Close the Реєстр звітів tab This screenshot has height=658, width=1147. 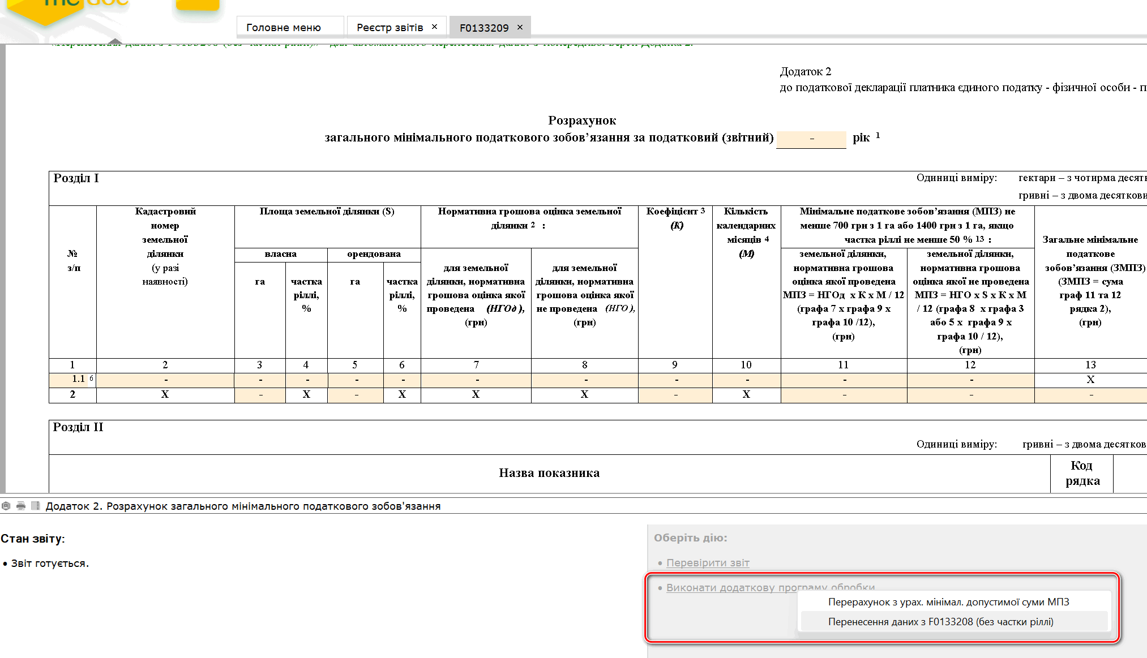434,27
